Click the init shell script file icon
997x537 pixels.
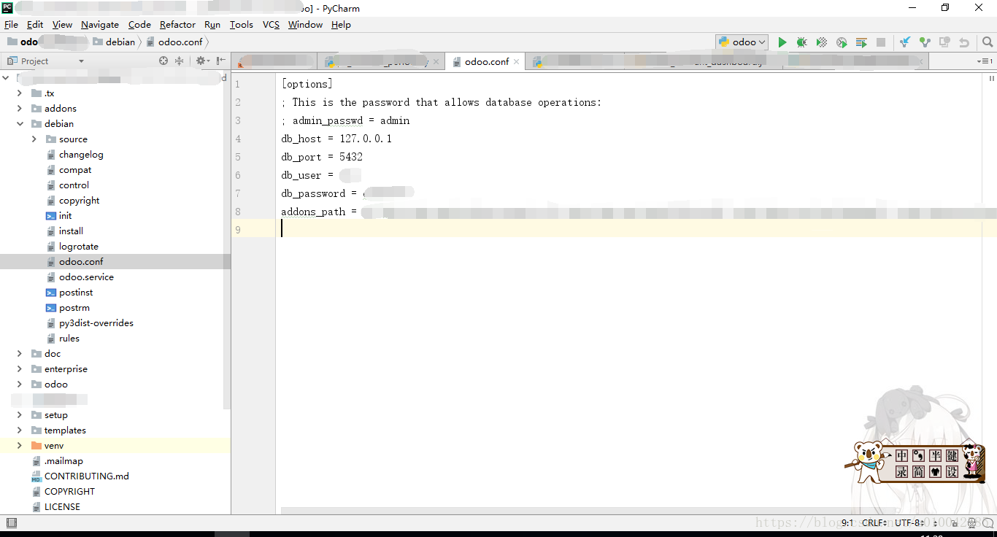coord(51,216)
